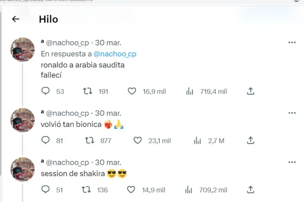Open the '30 mar.' timestamp of first tweet
The width and height of the screenshot is (304, 202).
pyautogui.click(x=108, y=43)
